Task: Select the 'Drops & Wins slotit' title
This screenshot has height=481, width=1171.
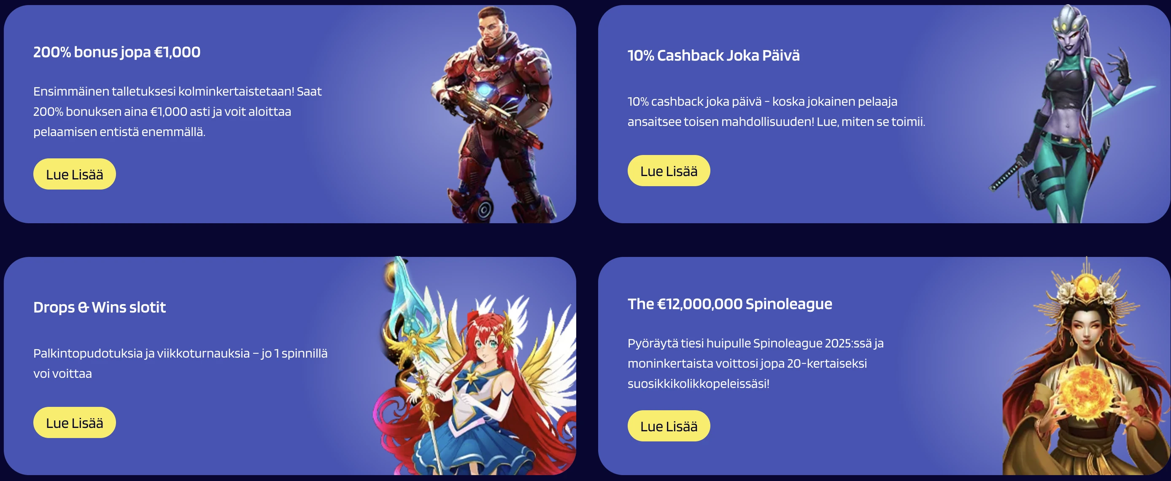Action: pos(100,307)
